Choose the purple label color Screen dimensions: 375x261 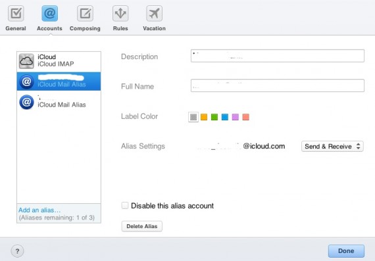point(236,117)
